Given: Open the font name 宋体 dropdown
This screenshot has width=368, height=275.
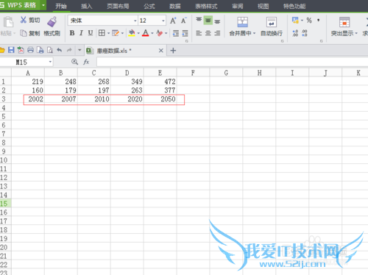Looking at the screenshot, I should [x=135, y=21].
